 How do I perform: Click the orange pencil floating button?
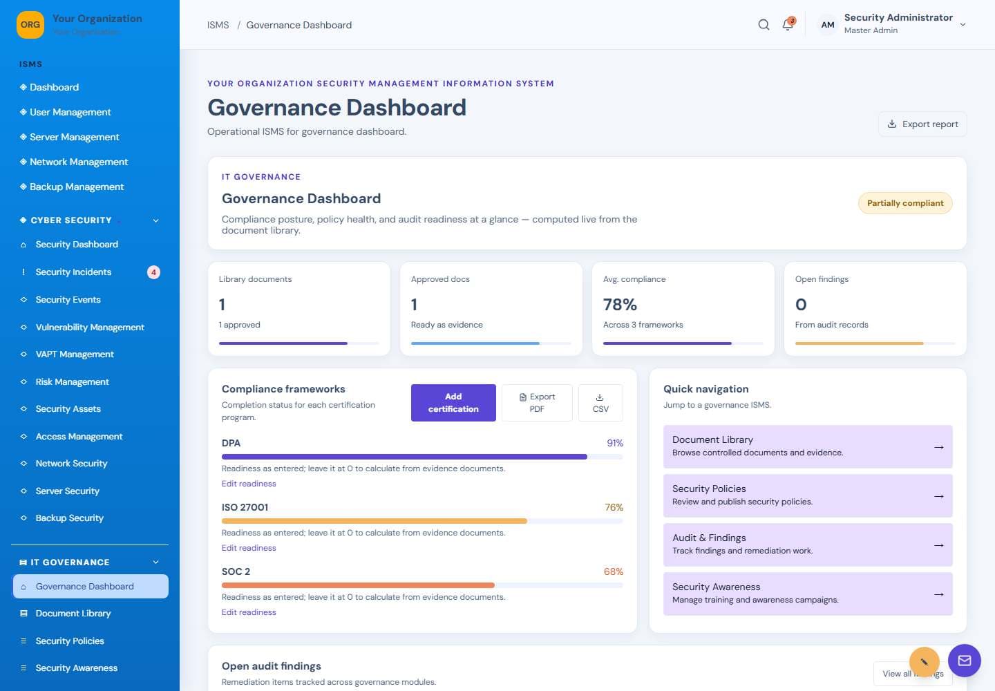click(924, 661)
